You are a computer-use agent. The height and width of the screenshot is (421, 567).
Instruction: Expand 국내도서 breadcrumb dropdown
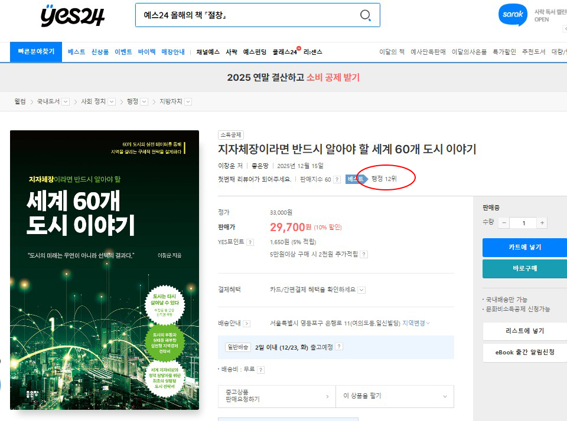coord(66,101)
